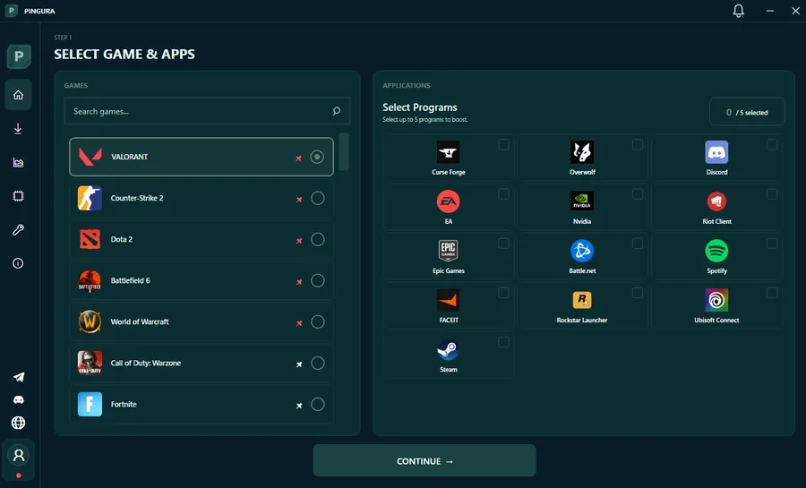Select the Fortnite radio button
This screenshot has height=488, width=806.
click(318, 404)
